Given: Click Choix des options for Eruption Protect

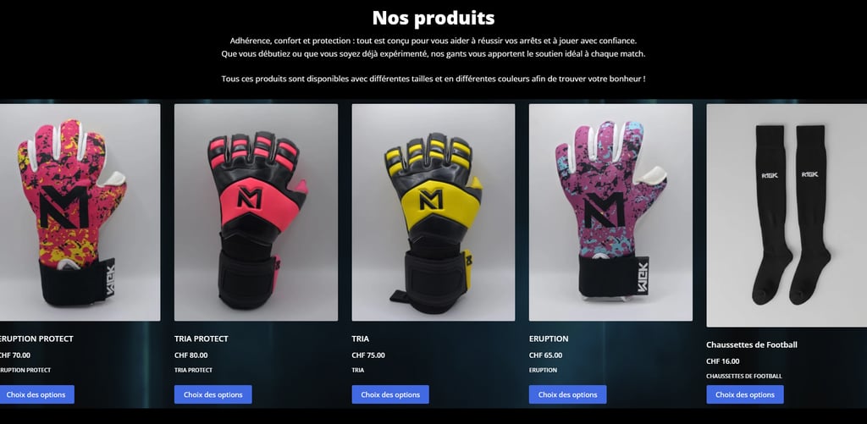Looking at the screenshot, I should click(36, 394).
